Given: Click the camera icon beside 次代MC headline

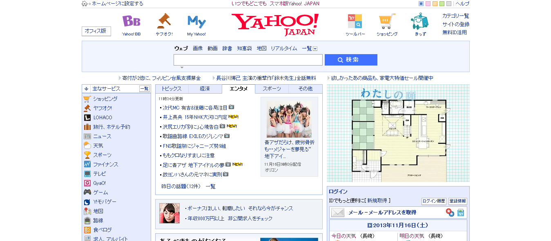Looking at the screenshot, I should tap(231, 107).
